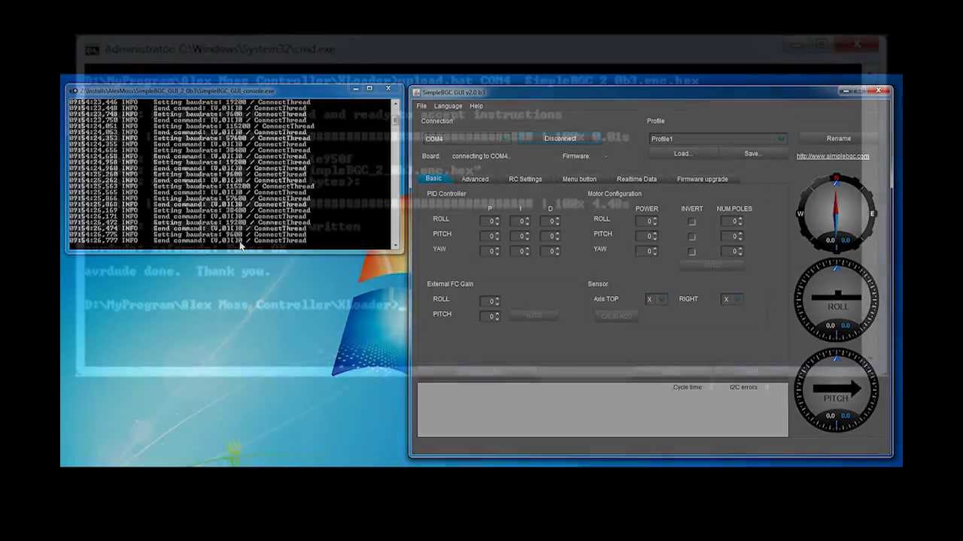Click the SimpleBGC console window title icon
The height and width of the screenshot is (541, 963).
[73, 91]
